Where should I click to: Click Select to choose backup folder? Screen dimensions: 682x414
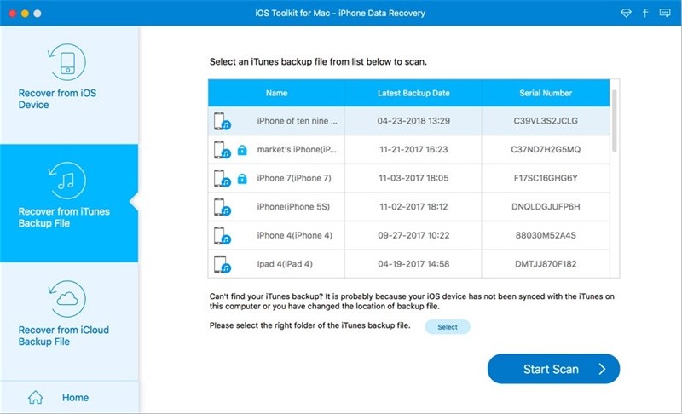coord(448,326)
